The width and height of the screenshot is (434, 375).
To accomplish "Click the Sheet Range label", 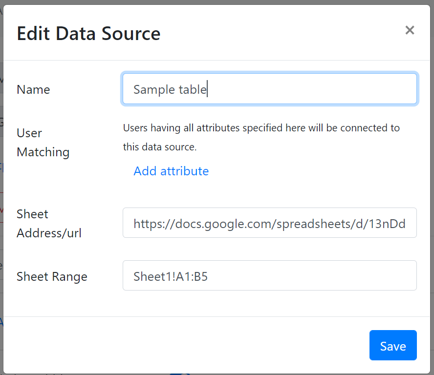I will pos(52,276).
